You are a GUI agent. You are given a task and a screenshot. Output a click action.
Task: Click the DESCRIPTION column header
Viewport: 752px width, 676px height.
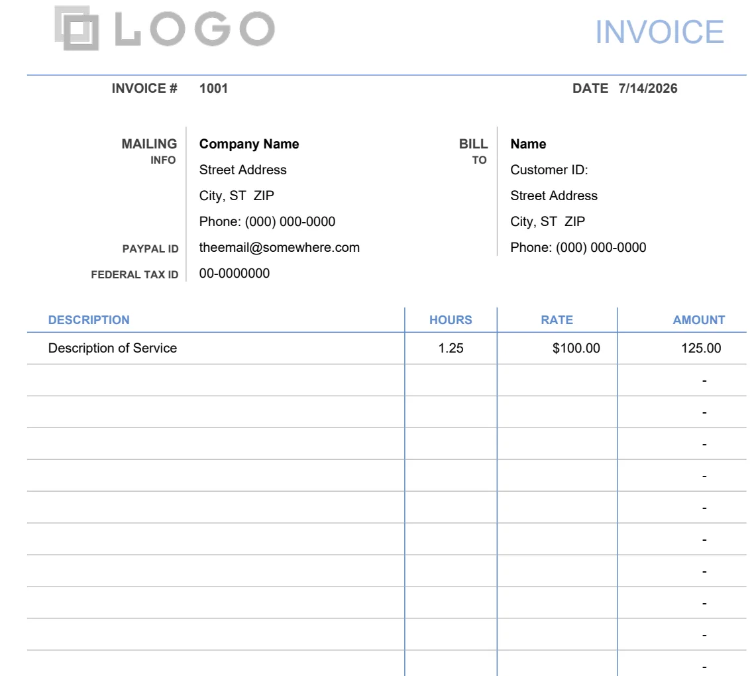point(89,320)
